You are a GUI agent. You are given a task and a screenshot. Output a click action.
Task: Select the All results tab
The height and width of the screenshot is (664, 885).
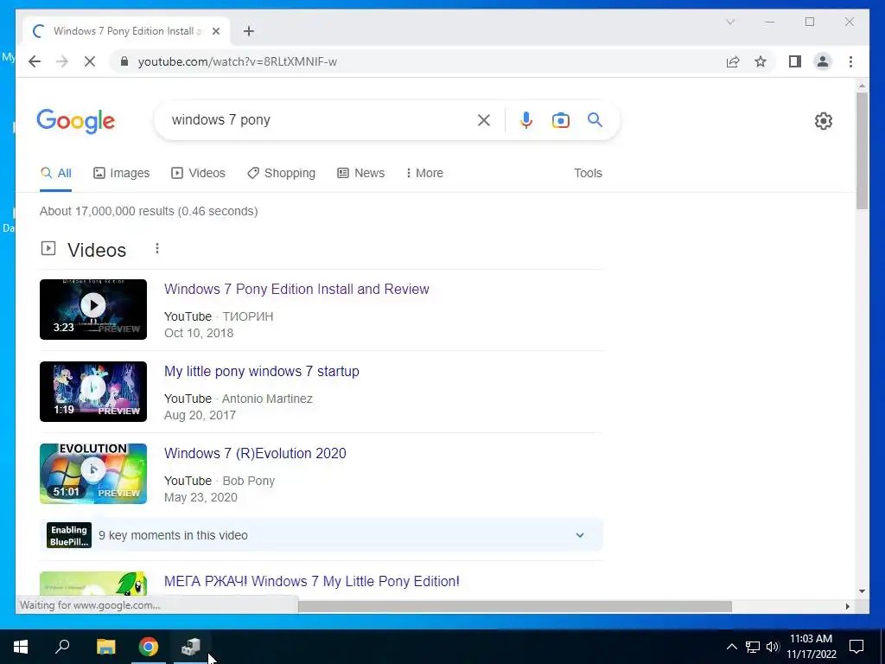pyautogui.click(x=56, y=173)
